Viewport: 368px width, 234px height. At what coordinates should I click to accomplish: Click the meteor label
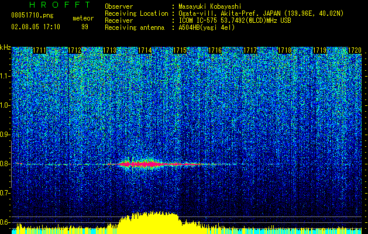point(83,18)
